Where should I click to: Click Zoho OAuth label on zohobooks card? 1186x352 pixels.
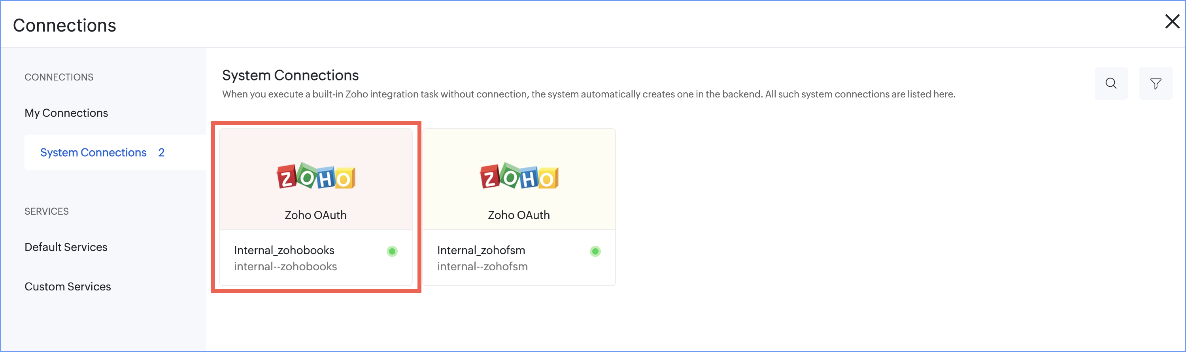pos(315,215)
